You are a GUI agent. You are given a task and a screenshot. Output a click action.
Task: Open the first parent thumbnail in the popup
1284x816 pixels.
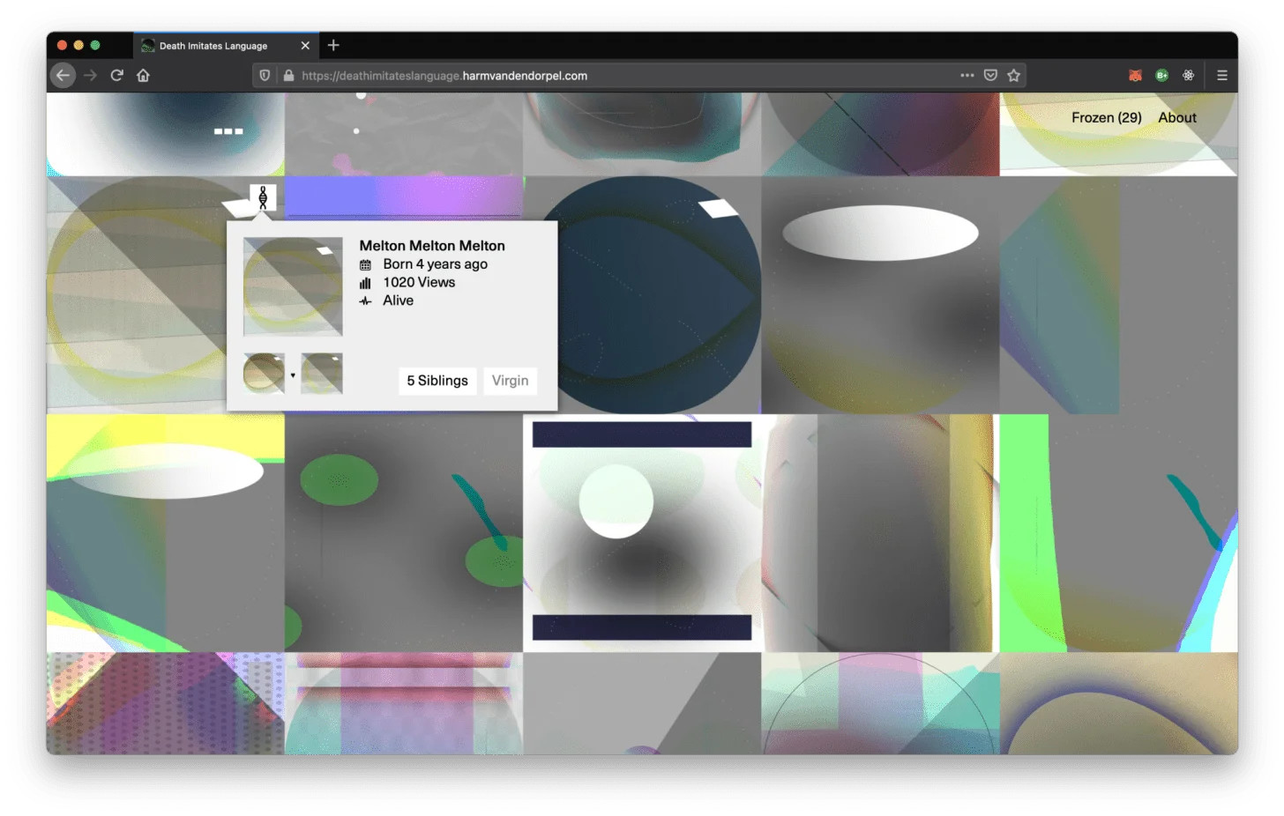tap(264, 374)
